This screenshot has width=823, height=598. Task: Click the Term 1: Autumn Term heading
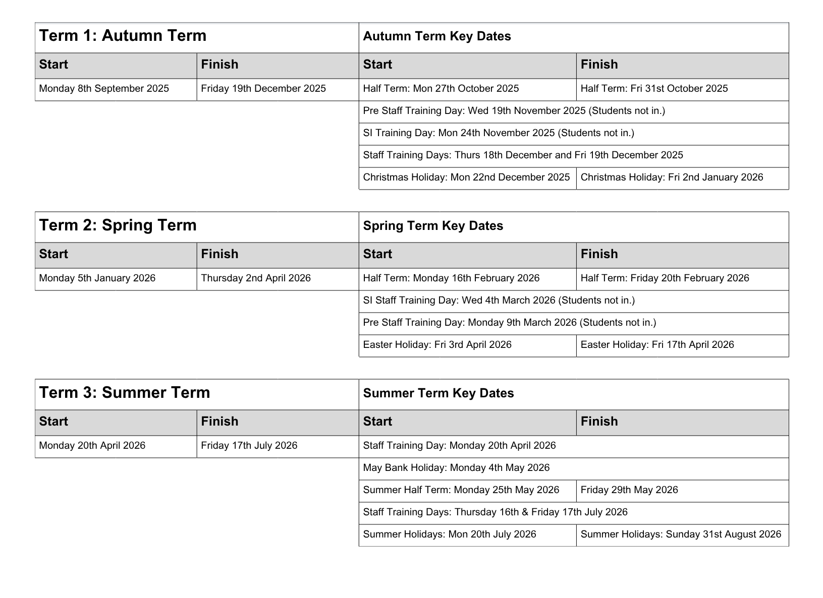pyautogui.click(x=123, y=36)
